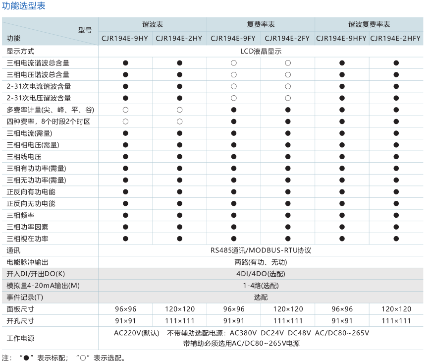Click hollow circle for 四种费率 under CJR194E-2HY

pos(179,121)
